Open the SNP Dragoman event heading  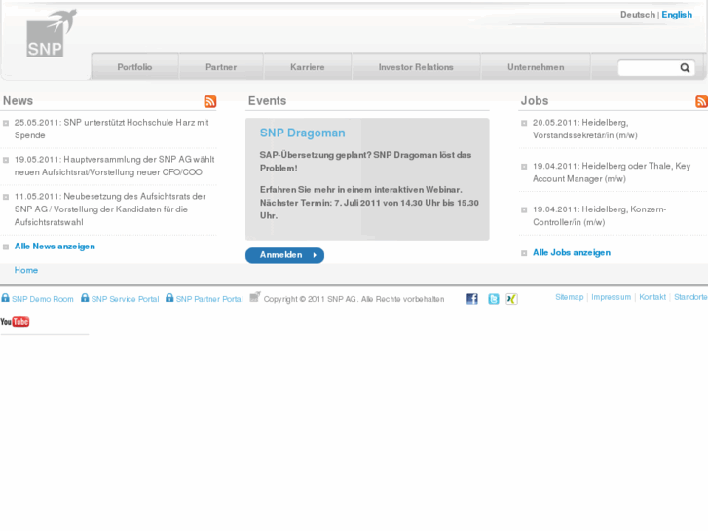[303, 133]
